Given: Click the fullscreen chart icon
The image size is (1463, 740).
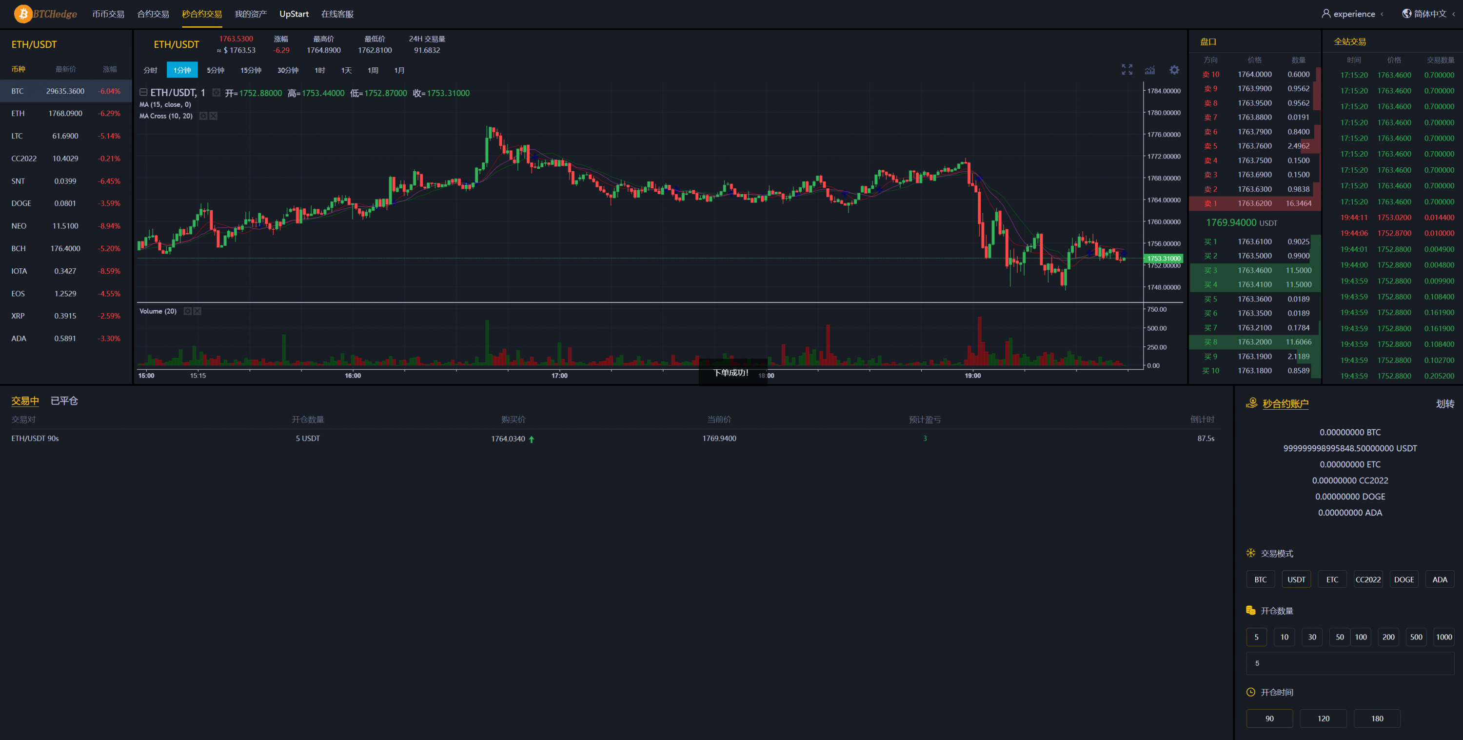Looking at the screenshot, I should pyautogui.click(x=1127, y=70).
